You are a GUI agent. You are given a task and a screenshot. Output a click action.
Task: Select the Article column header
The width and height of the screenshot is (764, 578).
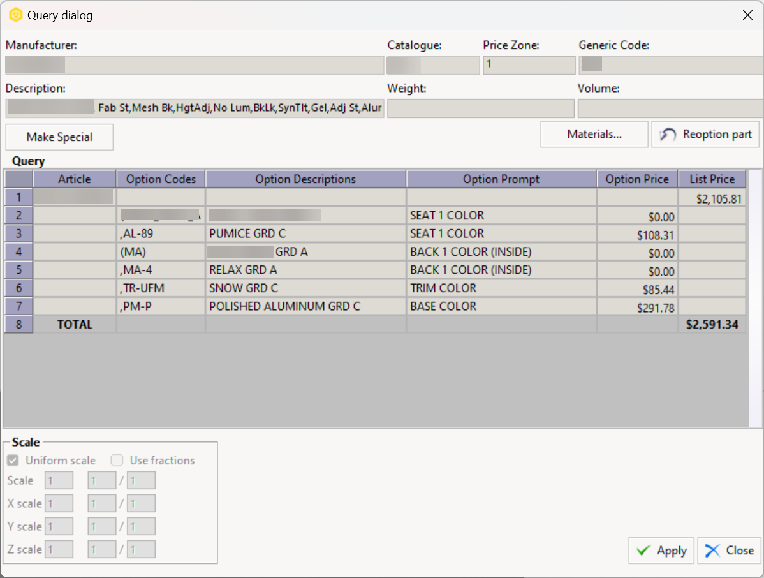(x=75, y=179)
